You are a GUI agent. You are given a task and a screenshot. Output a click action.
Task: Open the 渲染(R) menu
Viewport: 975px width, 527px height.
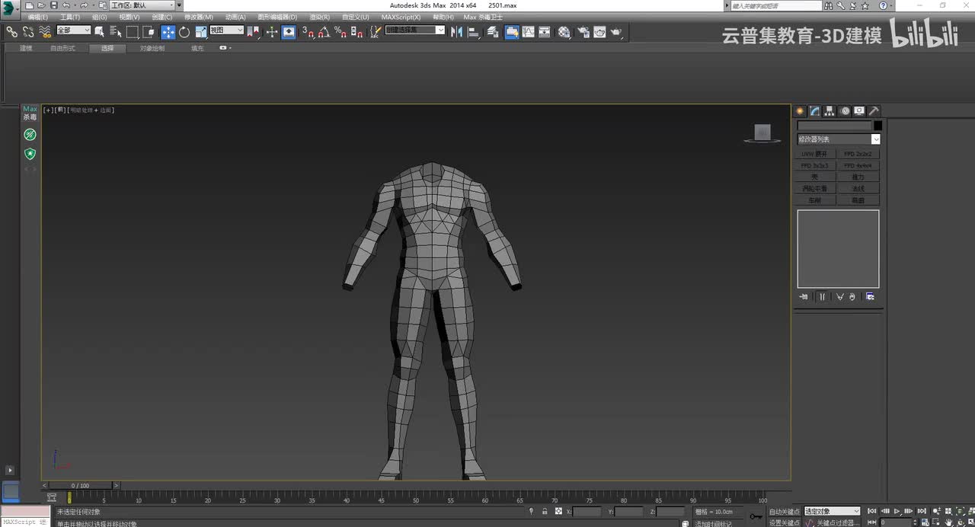(319, 17)
